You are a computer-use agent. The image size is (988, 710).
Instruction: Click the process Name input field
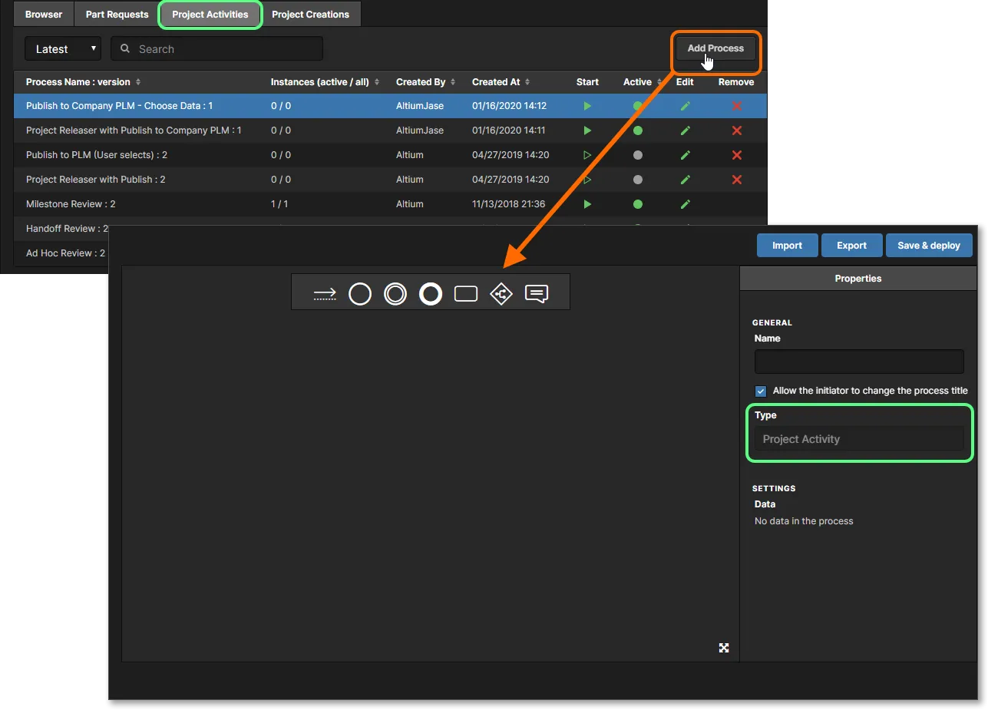click(x=859, y=362)
